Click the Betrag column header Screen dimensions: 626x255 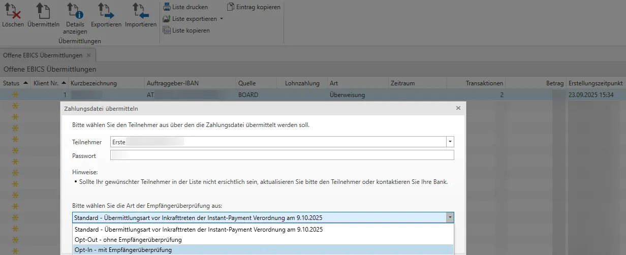click(x=536, y=83)
